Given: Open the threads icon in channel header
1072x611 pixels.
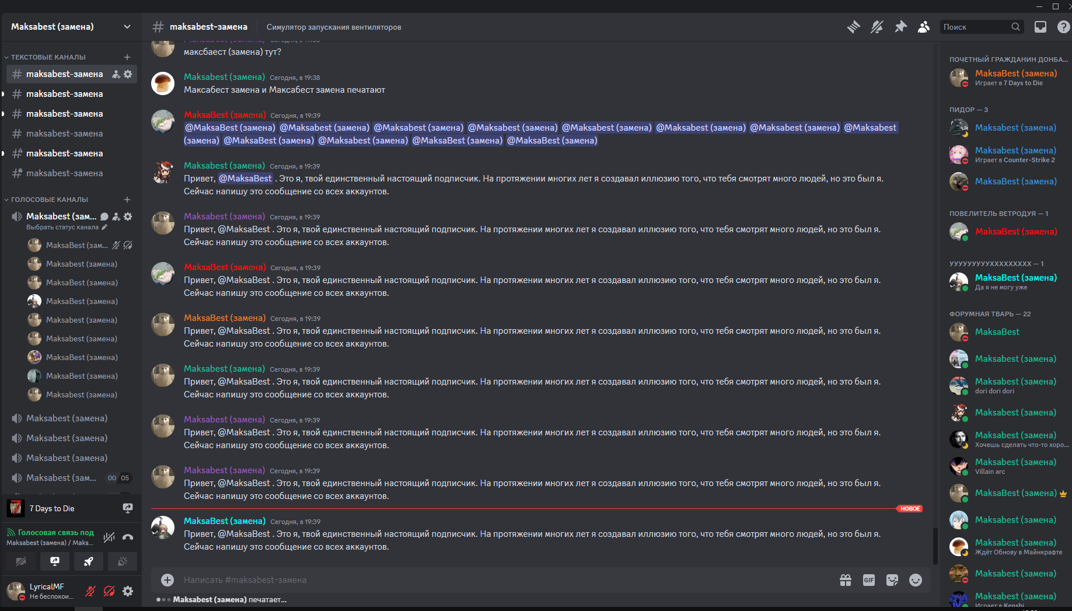Looking at the screenshot, I should tap(853, 27).
